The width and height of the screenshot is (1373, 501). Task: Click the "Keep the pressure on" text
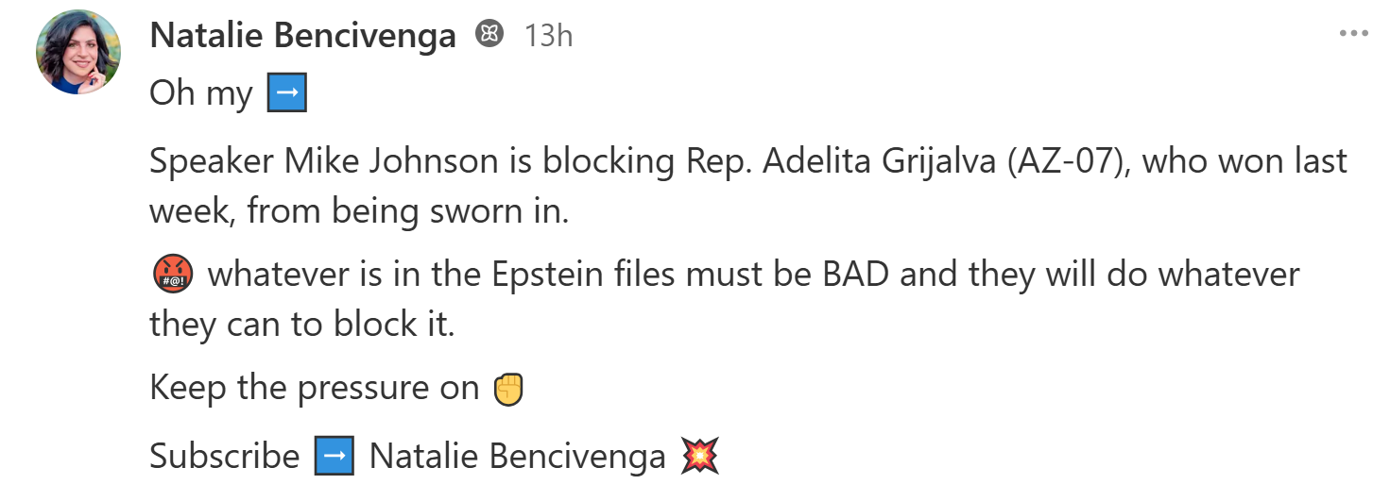coord(315,389)
